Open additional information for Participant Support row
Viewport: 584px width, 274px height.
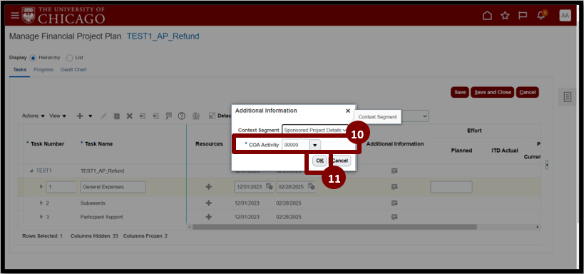(394, 217)
